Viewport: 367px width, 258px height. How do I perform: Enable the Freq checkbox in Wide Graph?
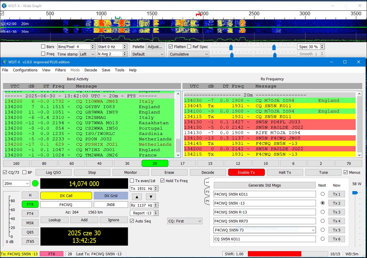[43, 54]
